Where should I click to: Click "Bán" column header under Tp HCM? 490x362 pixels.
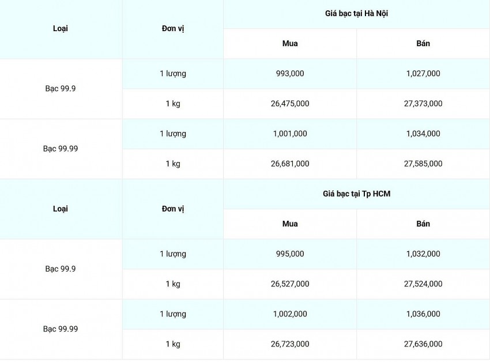[423, 224]
